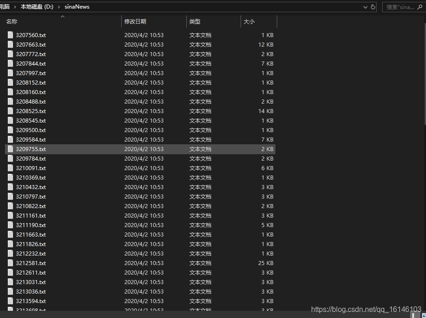Select file name 3213031.txt

31,282
